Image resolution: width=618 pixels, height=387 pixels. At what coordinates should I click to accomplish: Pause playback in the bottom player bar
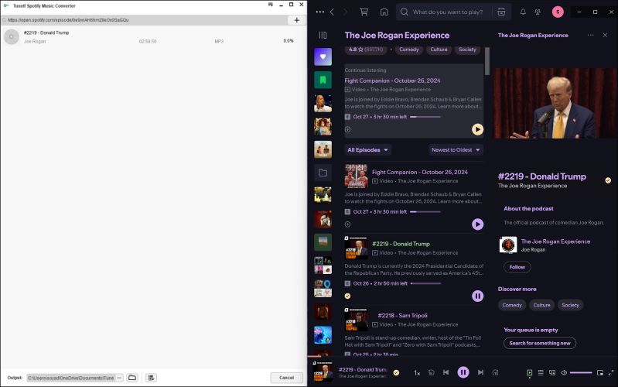463,372
